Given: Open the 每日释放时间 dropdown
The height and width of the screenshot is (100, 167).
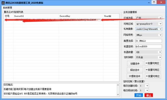Looking at the screenshot, I should coord(144,90).
